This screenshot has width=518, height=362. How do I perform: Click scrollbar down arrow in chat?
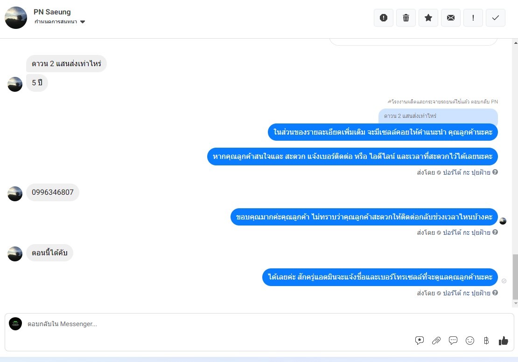pos(515,303)
